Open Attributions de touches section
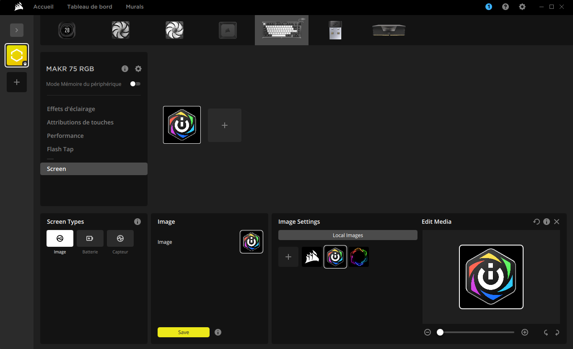573x349 pixels. (x=80, y=122)
